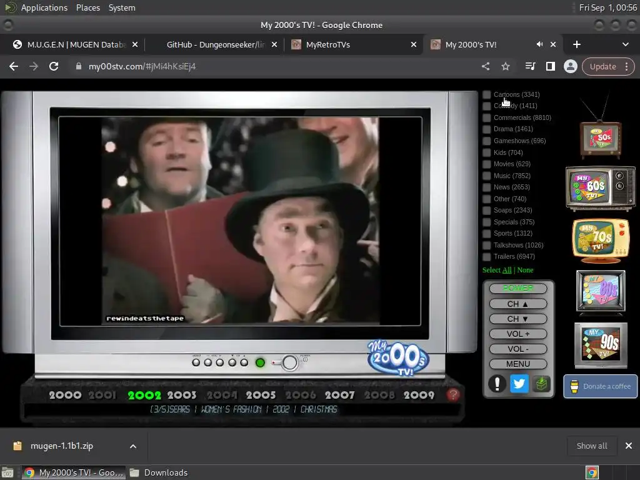Image resolution: width=640 pixels, height=480 pixels.
Task: Toggle the Music (7852) checkbox
Action: (x=486, y=176)
